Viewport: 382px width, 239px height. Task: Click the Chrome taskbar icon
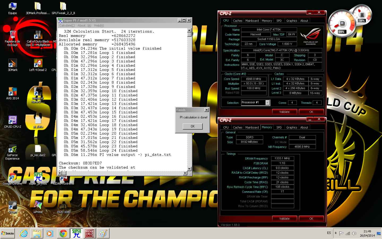(x=63, y=233)
